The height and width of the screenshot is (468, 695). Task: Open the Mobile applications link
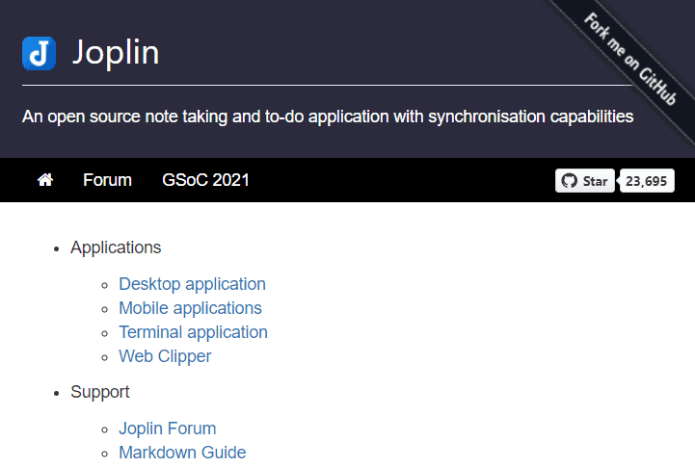click(190, 308)
